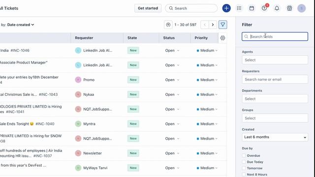Click the Promo requester avatar
Viewport: 315px width, 177px height.
(78, 80)
